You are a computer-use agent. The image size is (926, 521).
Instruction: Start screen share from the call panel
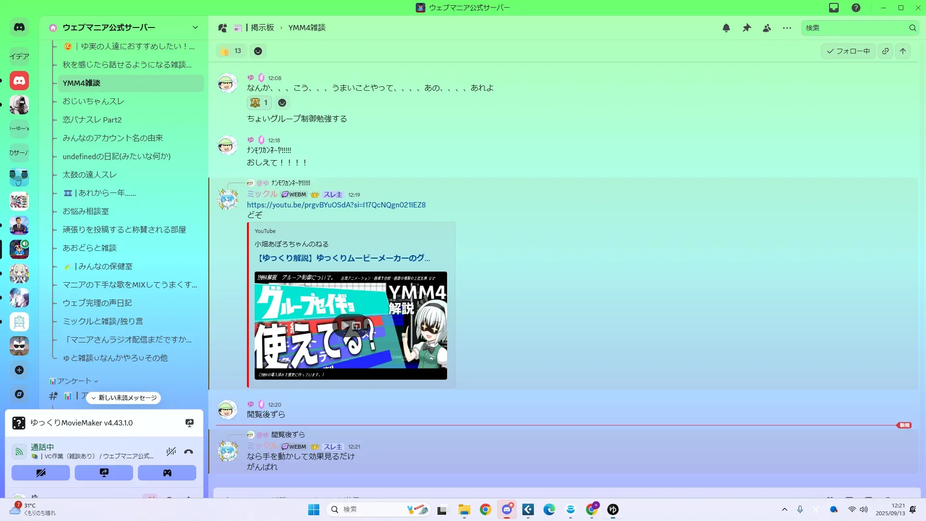(x=104, y=473)
